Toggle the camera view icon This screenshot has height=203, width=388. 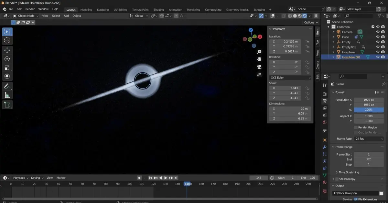259,67
